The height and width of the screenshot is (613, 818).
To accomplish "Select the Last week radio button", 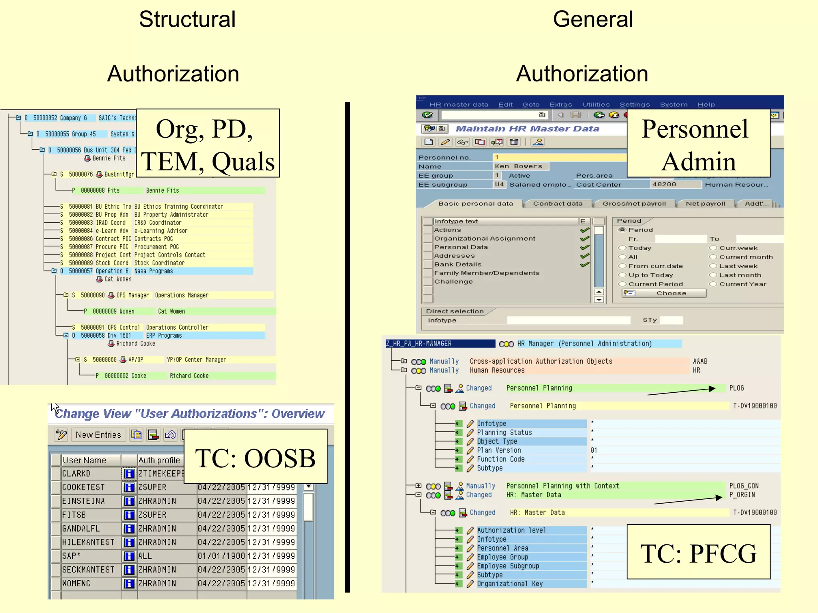I will (713, 266).
